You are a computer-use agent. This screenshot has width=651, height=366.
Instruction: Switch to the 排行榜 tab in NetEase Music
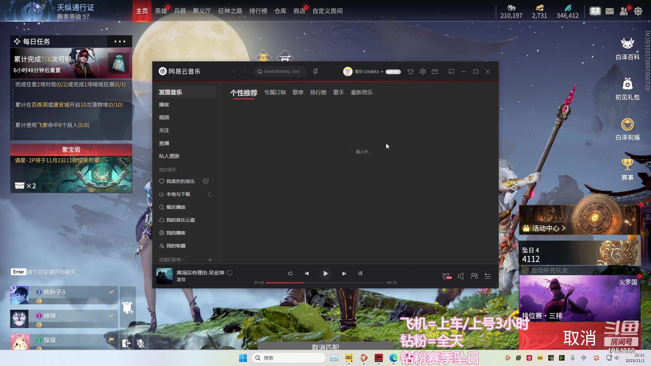[x=318, y=93]
